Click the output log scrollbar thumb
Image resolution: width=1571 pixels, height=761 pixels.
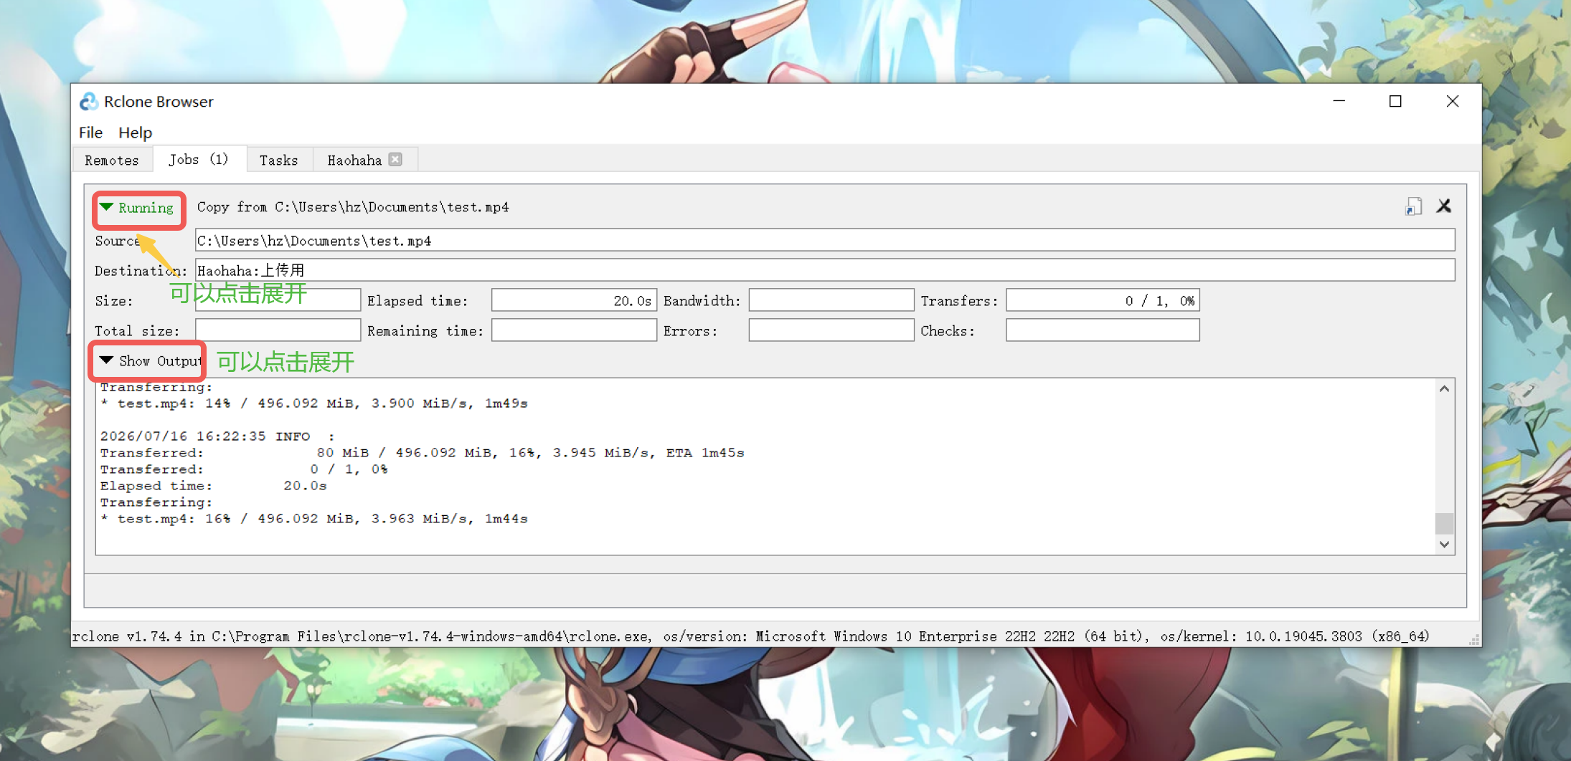pos(1444,524)
